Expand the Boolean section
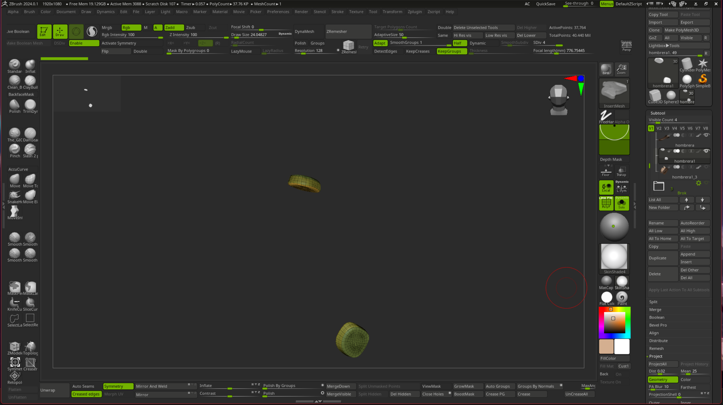Screen dimensions: 723x405 point(657,317)
